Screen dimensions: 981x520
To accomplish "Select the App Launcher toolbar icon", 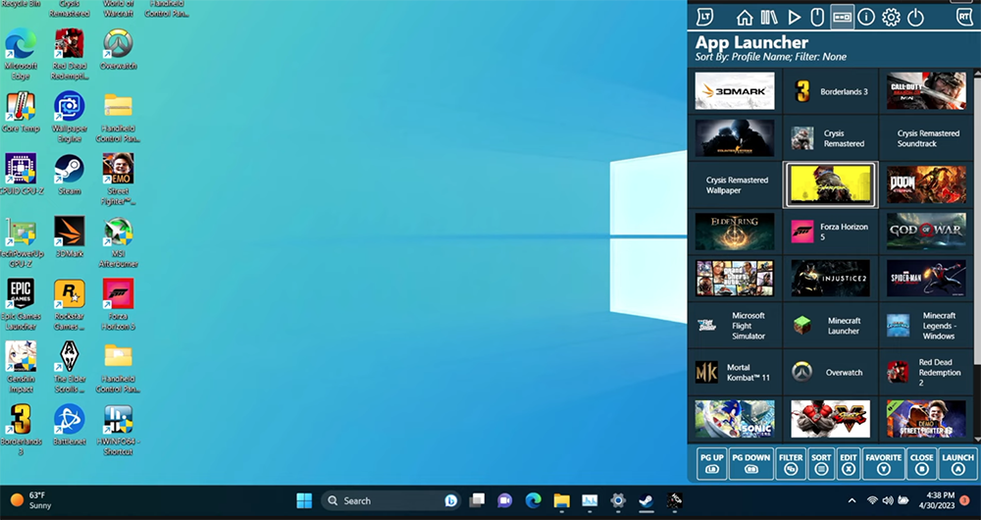I will coord(842,18).
